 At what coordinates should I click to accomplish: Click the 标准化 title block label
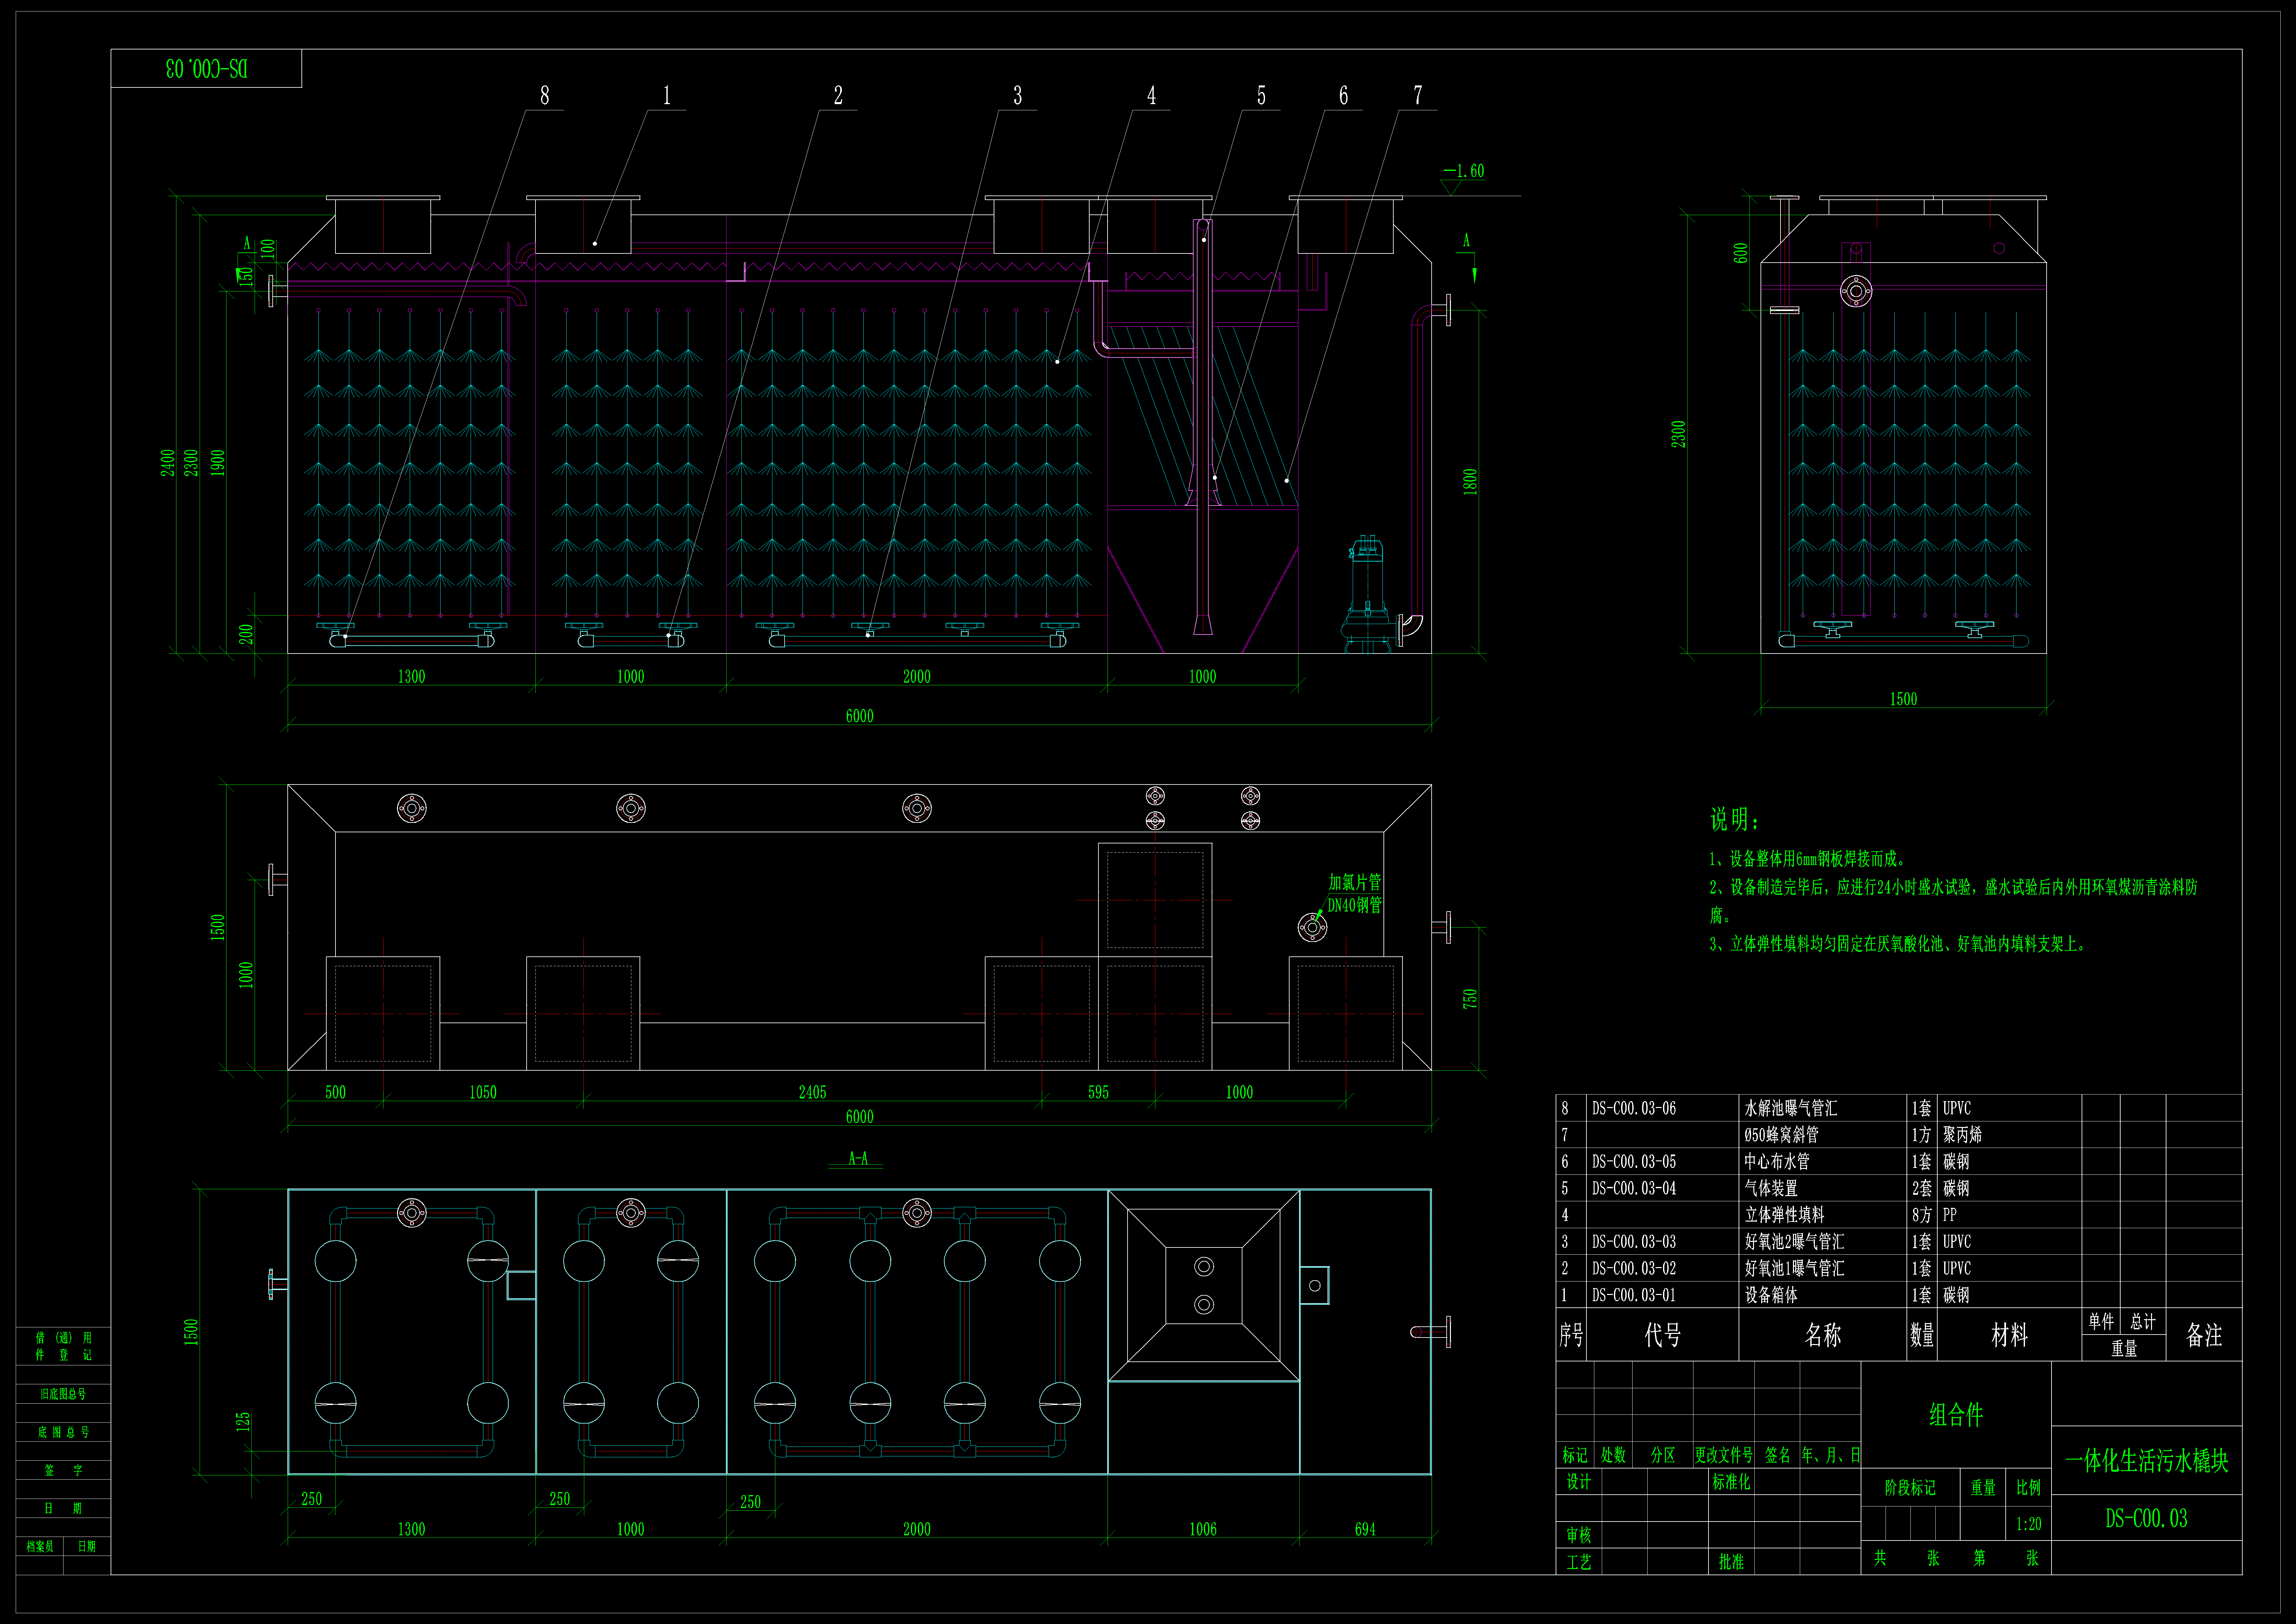tap(1731, 1482)
